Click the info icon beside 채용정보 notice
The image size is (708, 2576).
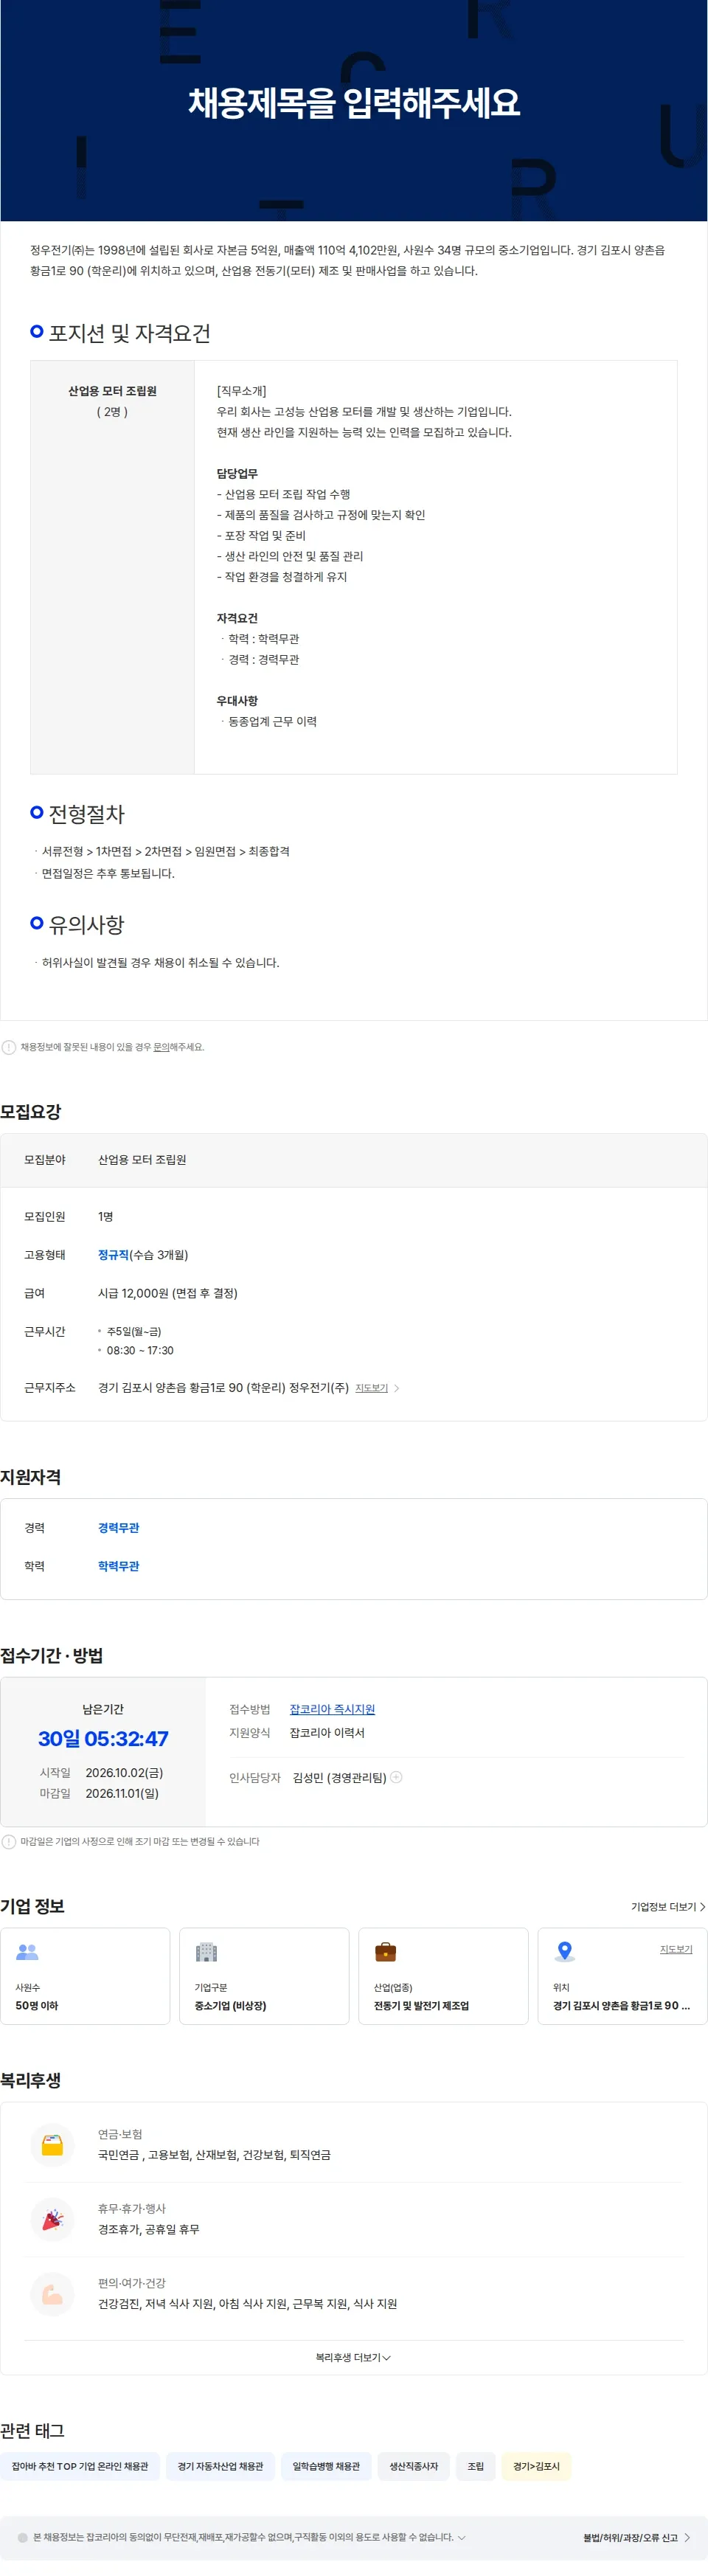tap(9, 1047)
